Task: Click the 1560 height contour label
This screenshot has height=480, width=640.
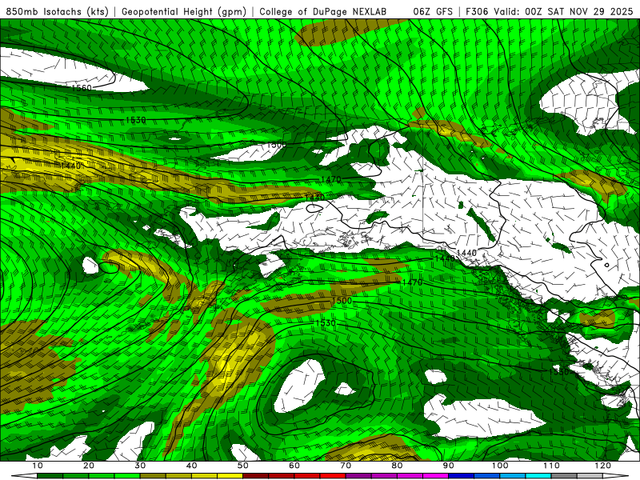Action: pyautogui.click(x=82, y=88)
